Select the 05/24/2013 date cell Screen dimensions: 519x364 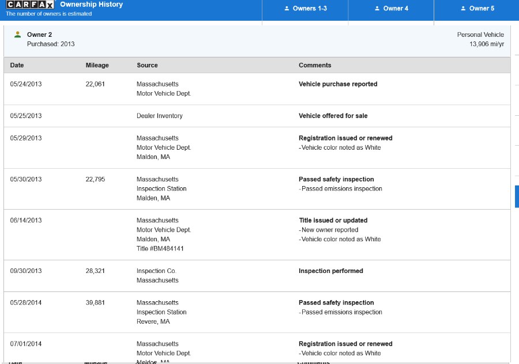[26, 84]
